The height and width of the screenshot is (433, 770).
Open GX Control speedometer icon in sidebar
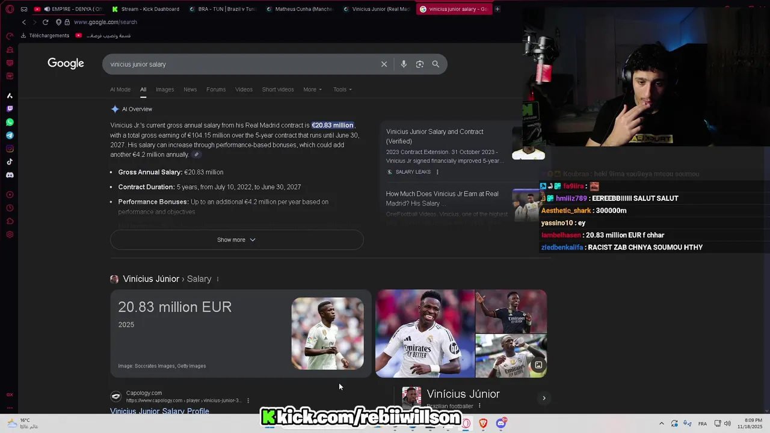10,36
